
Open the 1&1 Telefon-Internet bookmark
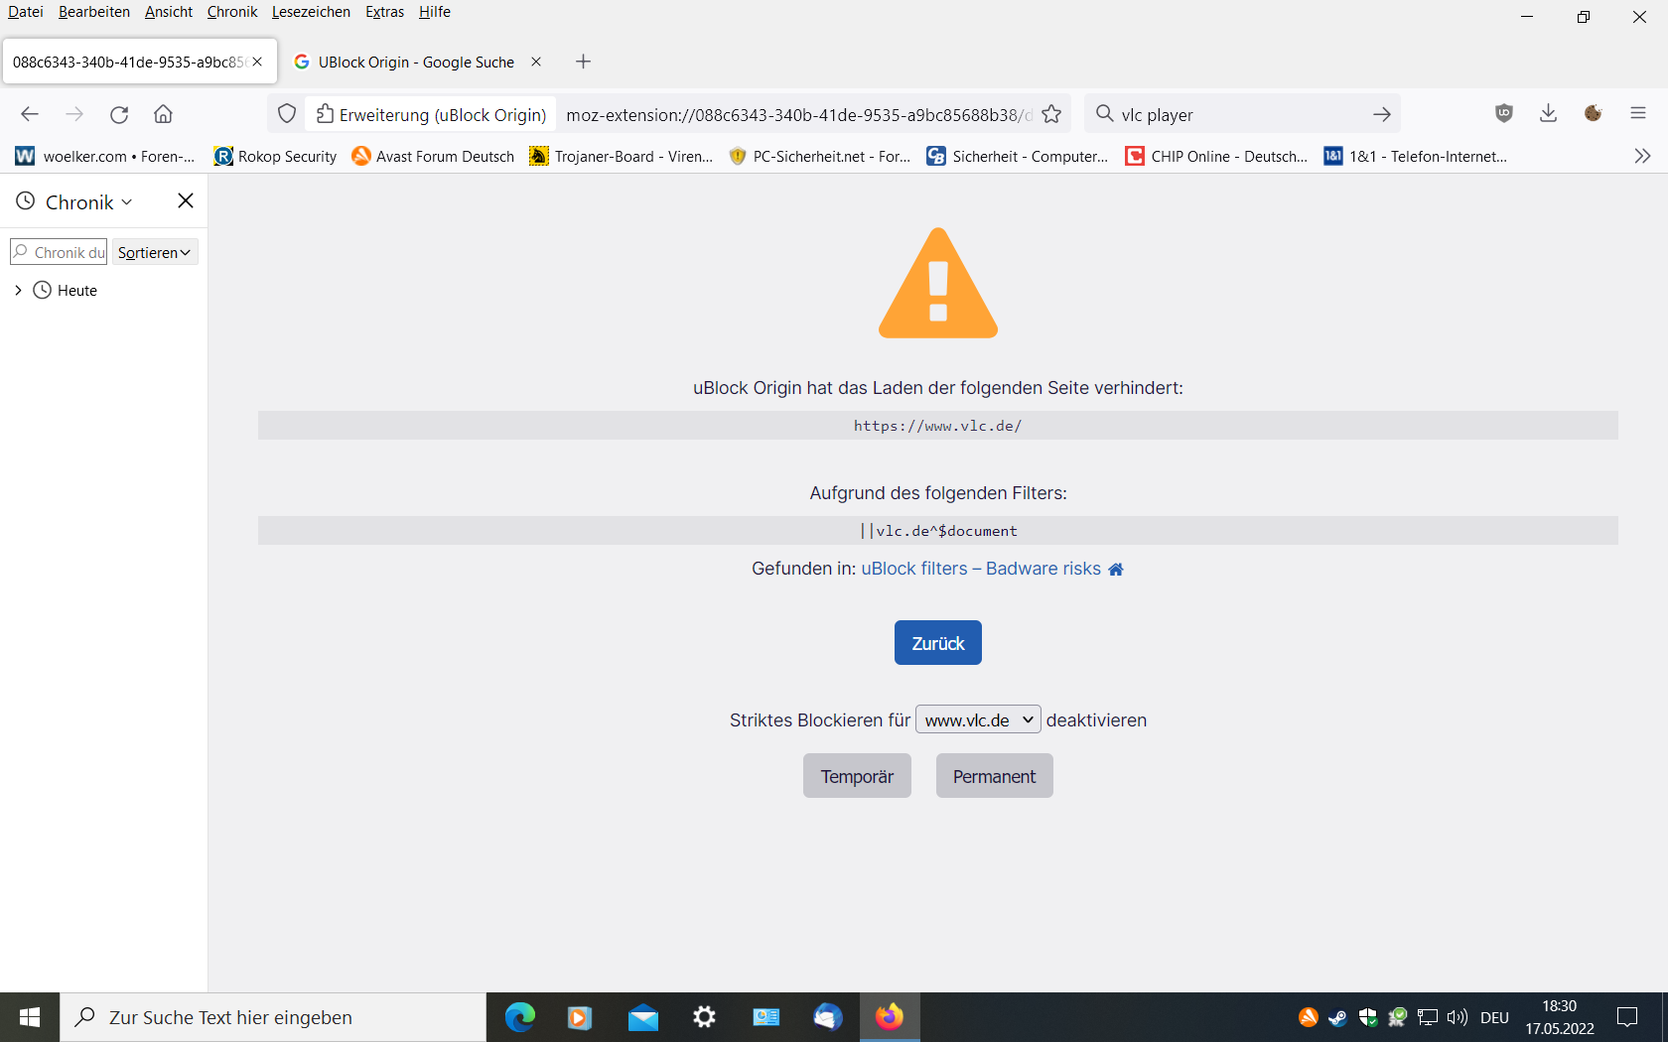1415,156
